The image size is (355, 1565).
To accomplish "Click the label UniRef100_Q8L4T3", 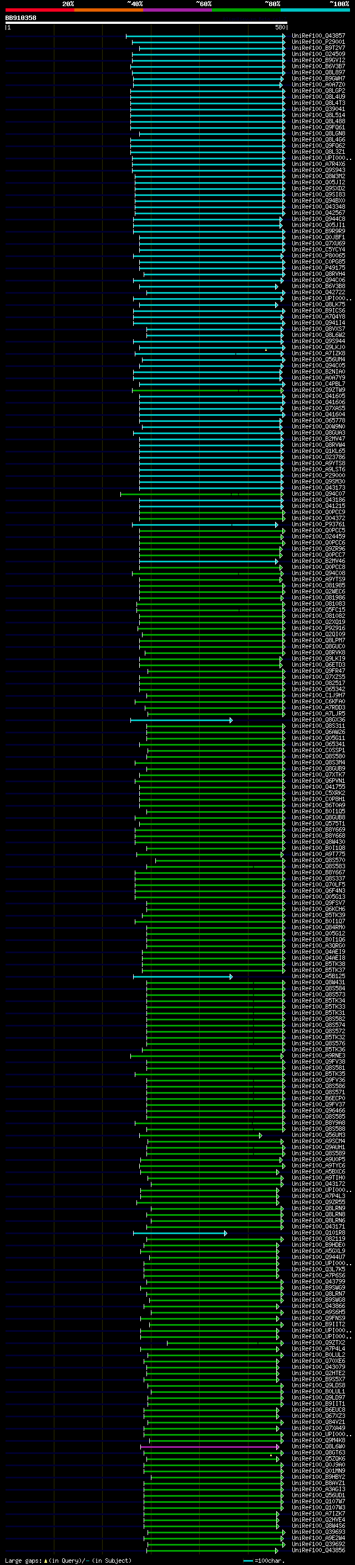I will pos(318,103).
